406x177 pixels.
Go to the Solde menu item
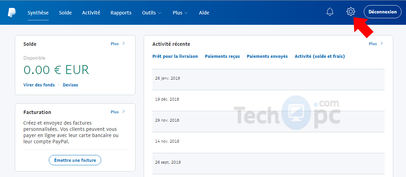click(65, 13)
